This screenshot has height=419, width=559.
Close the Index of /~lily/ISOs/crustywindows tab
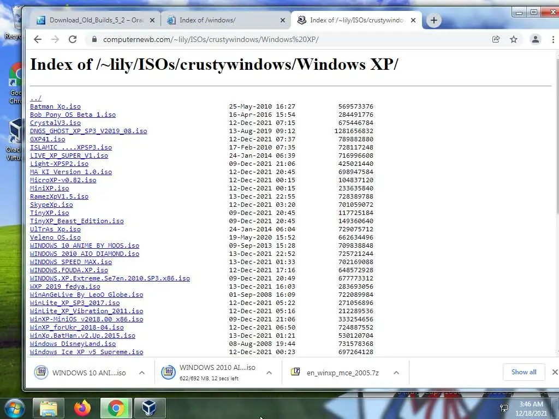pyautogui.click(x=413, y=20)
